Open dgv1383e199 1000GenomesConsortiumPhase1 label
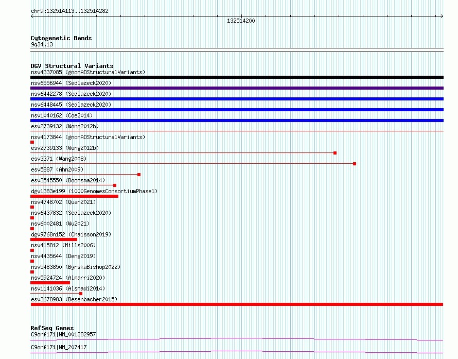Viewport: 458px width, 359px height. tap(94, 191)
